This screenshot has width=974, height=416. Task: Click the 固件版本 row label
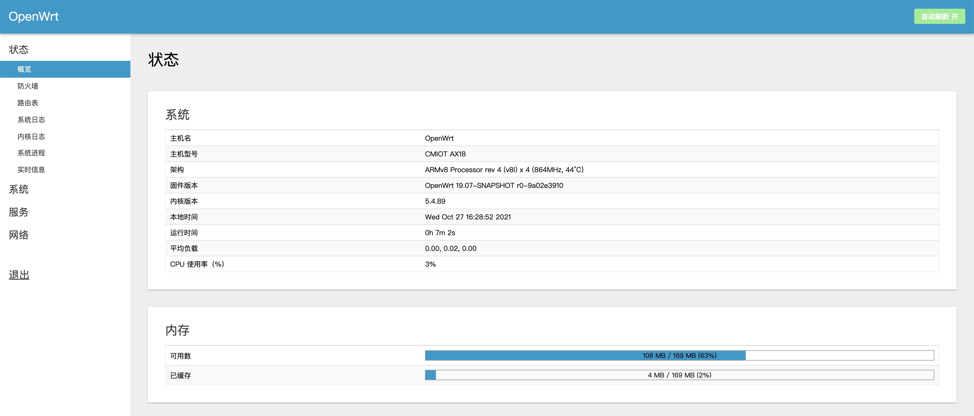point(184,185)
